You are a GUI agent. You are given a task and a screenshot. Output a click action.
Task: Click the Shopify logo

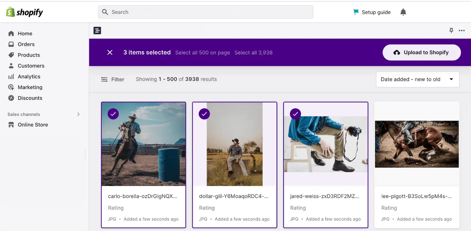point(24,12)
